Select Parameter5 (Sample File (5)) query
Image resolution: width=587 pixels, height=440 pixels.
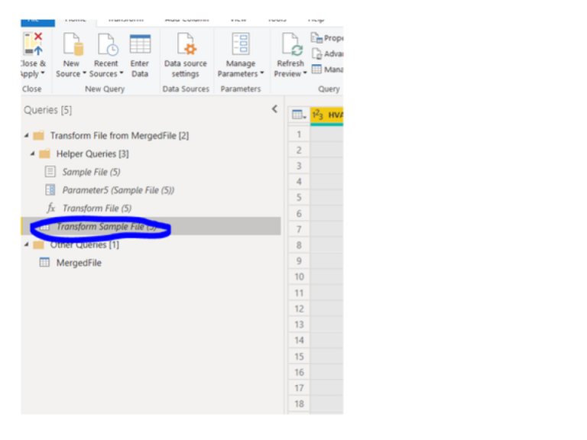[x=118, y=190]
